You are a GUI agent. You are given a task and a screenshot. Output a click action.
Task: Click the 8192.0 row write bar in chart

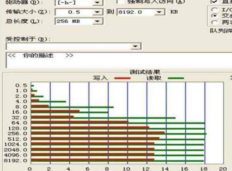tap(93, 160)
